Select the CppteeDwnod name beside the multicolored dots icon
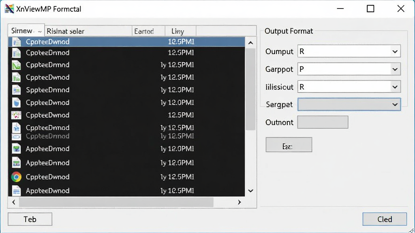This screenshot has height=233, width=415. tap(48, 115)
